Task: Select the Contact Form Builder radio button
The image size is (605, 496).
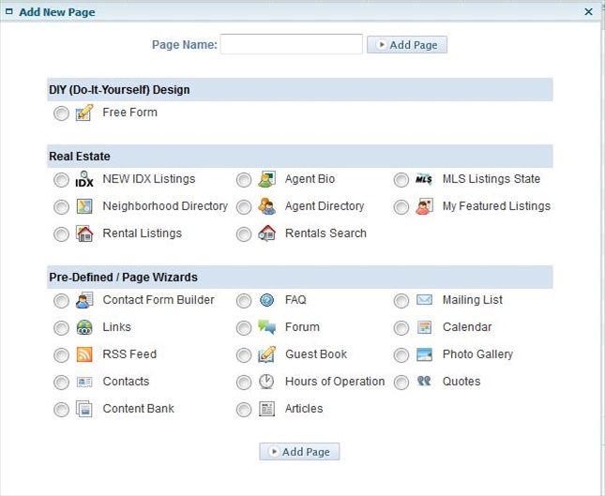Action: pos(61,301)
